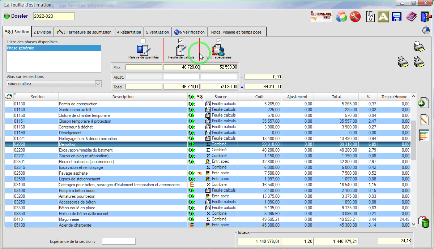Image resolution: width=434 pixels, height=249 pixels.
Task: Click the red wrench tools icon
Action: (x=356, y=17)
